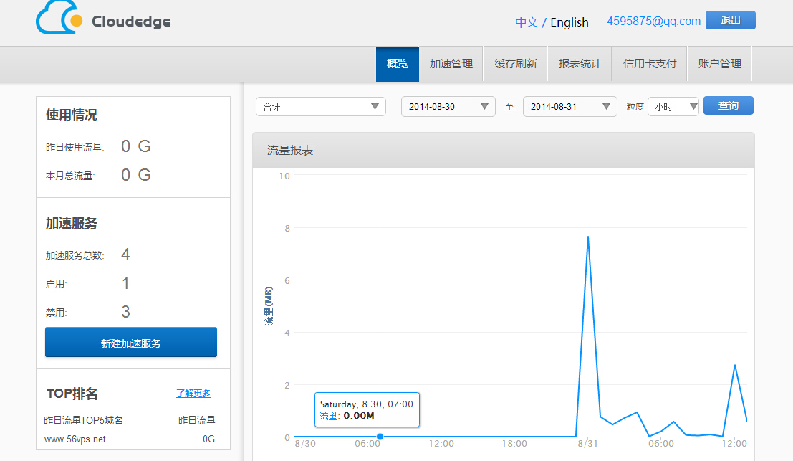Screen dimensions: 793x461
Task: Expand the 合计 dropdown
Action: pos(320,107)
